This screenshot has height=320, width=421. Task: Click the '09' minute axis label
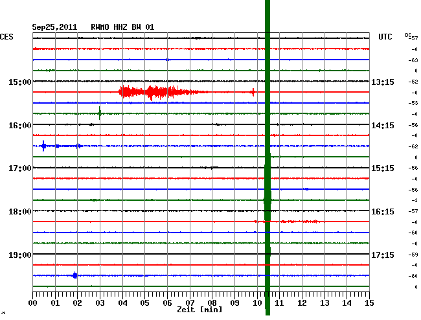click(x=234, y=303)
